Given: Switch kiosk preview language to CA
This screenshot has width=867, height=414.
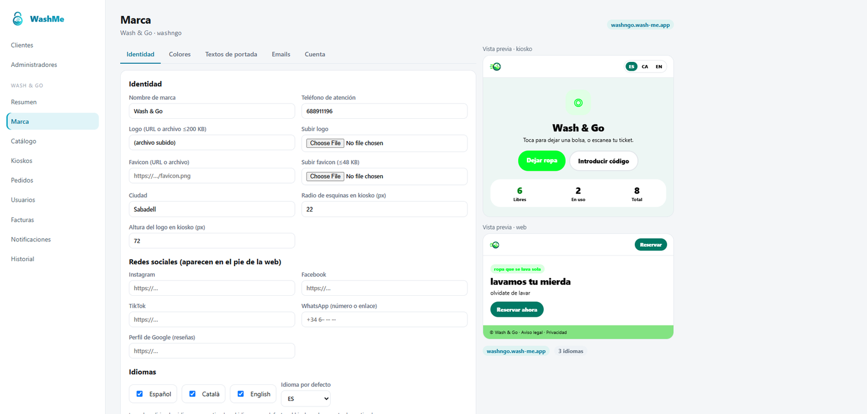Looking at the screenshot, I should pyautogui.click(x=645, y=67).
